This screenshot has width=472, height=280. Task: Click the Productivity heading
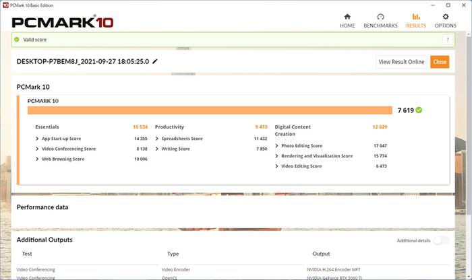(169, 127)
